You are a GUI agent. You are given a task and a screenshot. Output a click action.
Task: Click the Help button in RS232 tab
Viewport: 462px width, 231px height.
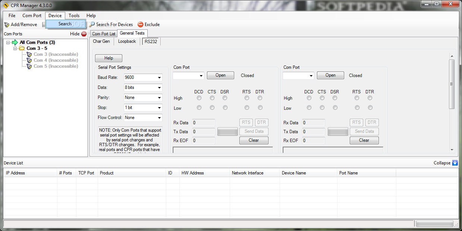[x=109, y=58]
